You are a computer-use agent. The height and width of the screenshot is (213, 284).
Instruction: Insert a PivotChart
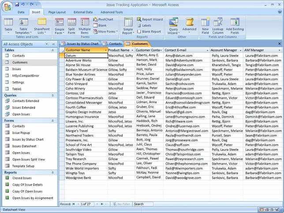pyautogui.click(x=103, y=19)
